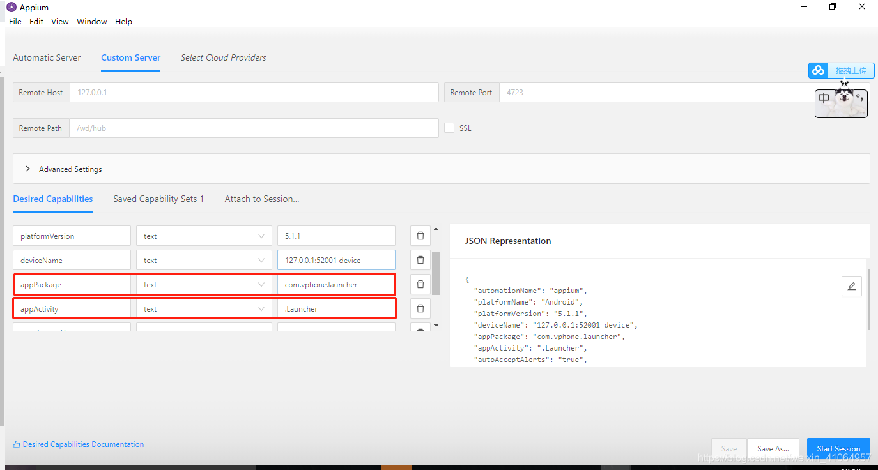Open the View menu
Viewport: 878px width, 470px height.
60,21
